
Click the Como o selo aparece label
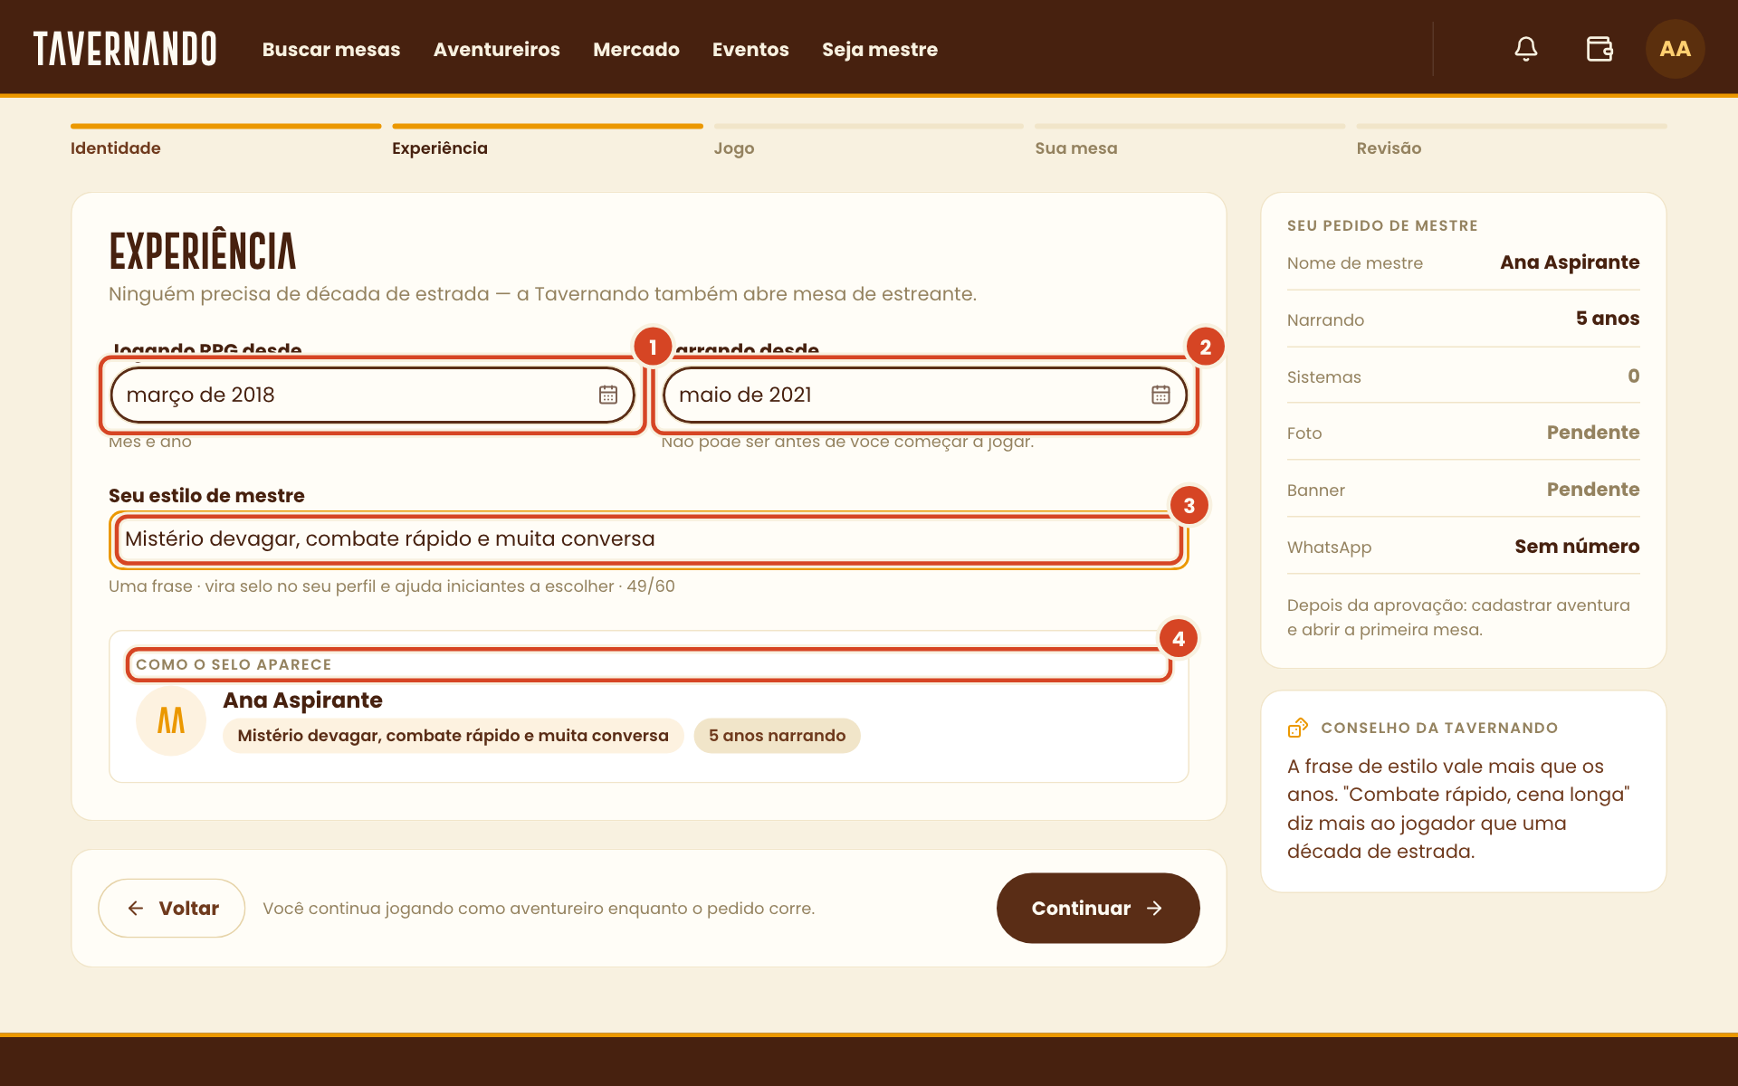234,664
